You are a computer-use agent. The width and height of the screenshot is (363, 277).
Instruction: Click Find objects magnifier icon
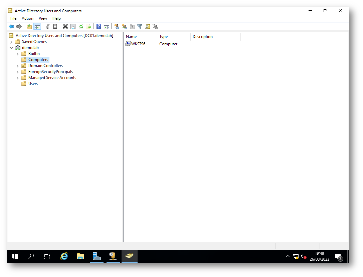click(148, 27)
